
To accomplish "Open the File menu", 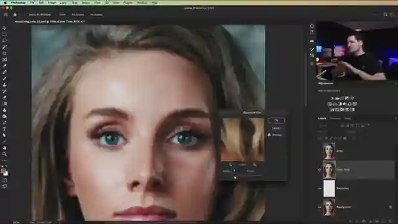I will point(32,2).
